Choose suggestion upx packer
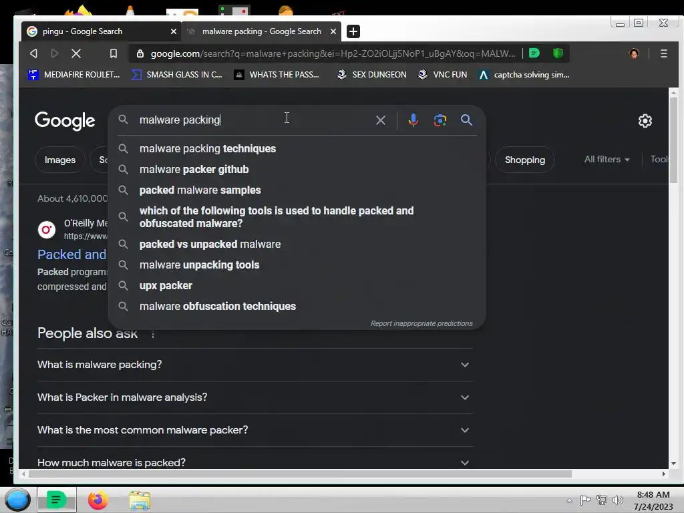 click(297, 286)
